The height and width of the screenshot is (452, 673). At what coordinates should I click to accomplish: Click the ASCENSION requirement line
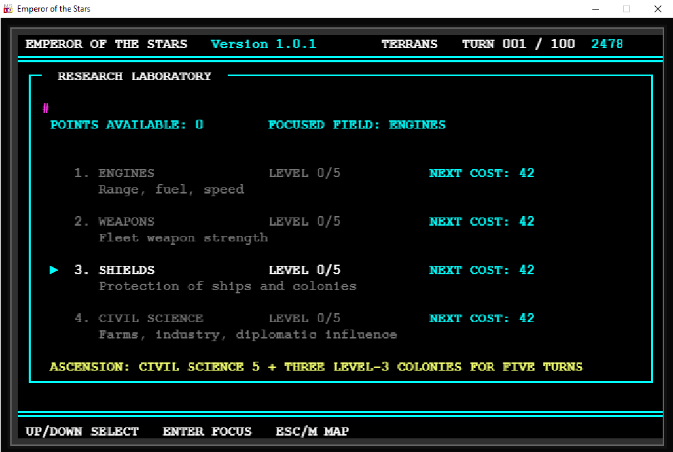coord(317,367)
